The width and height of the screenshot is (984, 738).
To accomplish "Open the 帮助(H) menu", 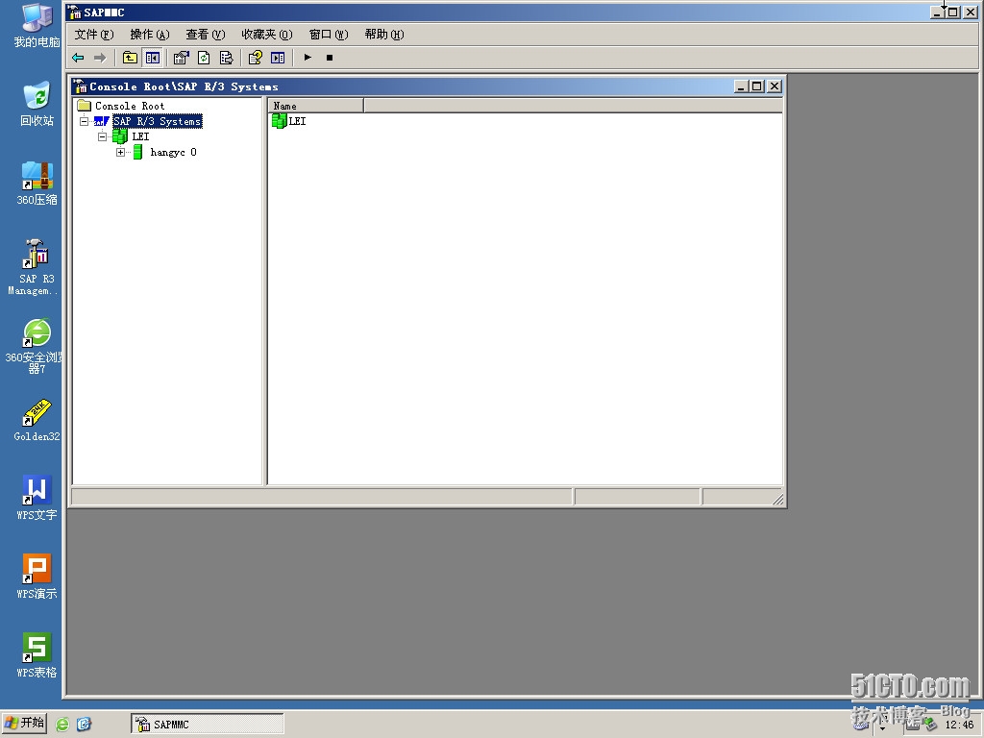I will pos(384,35).
